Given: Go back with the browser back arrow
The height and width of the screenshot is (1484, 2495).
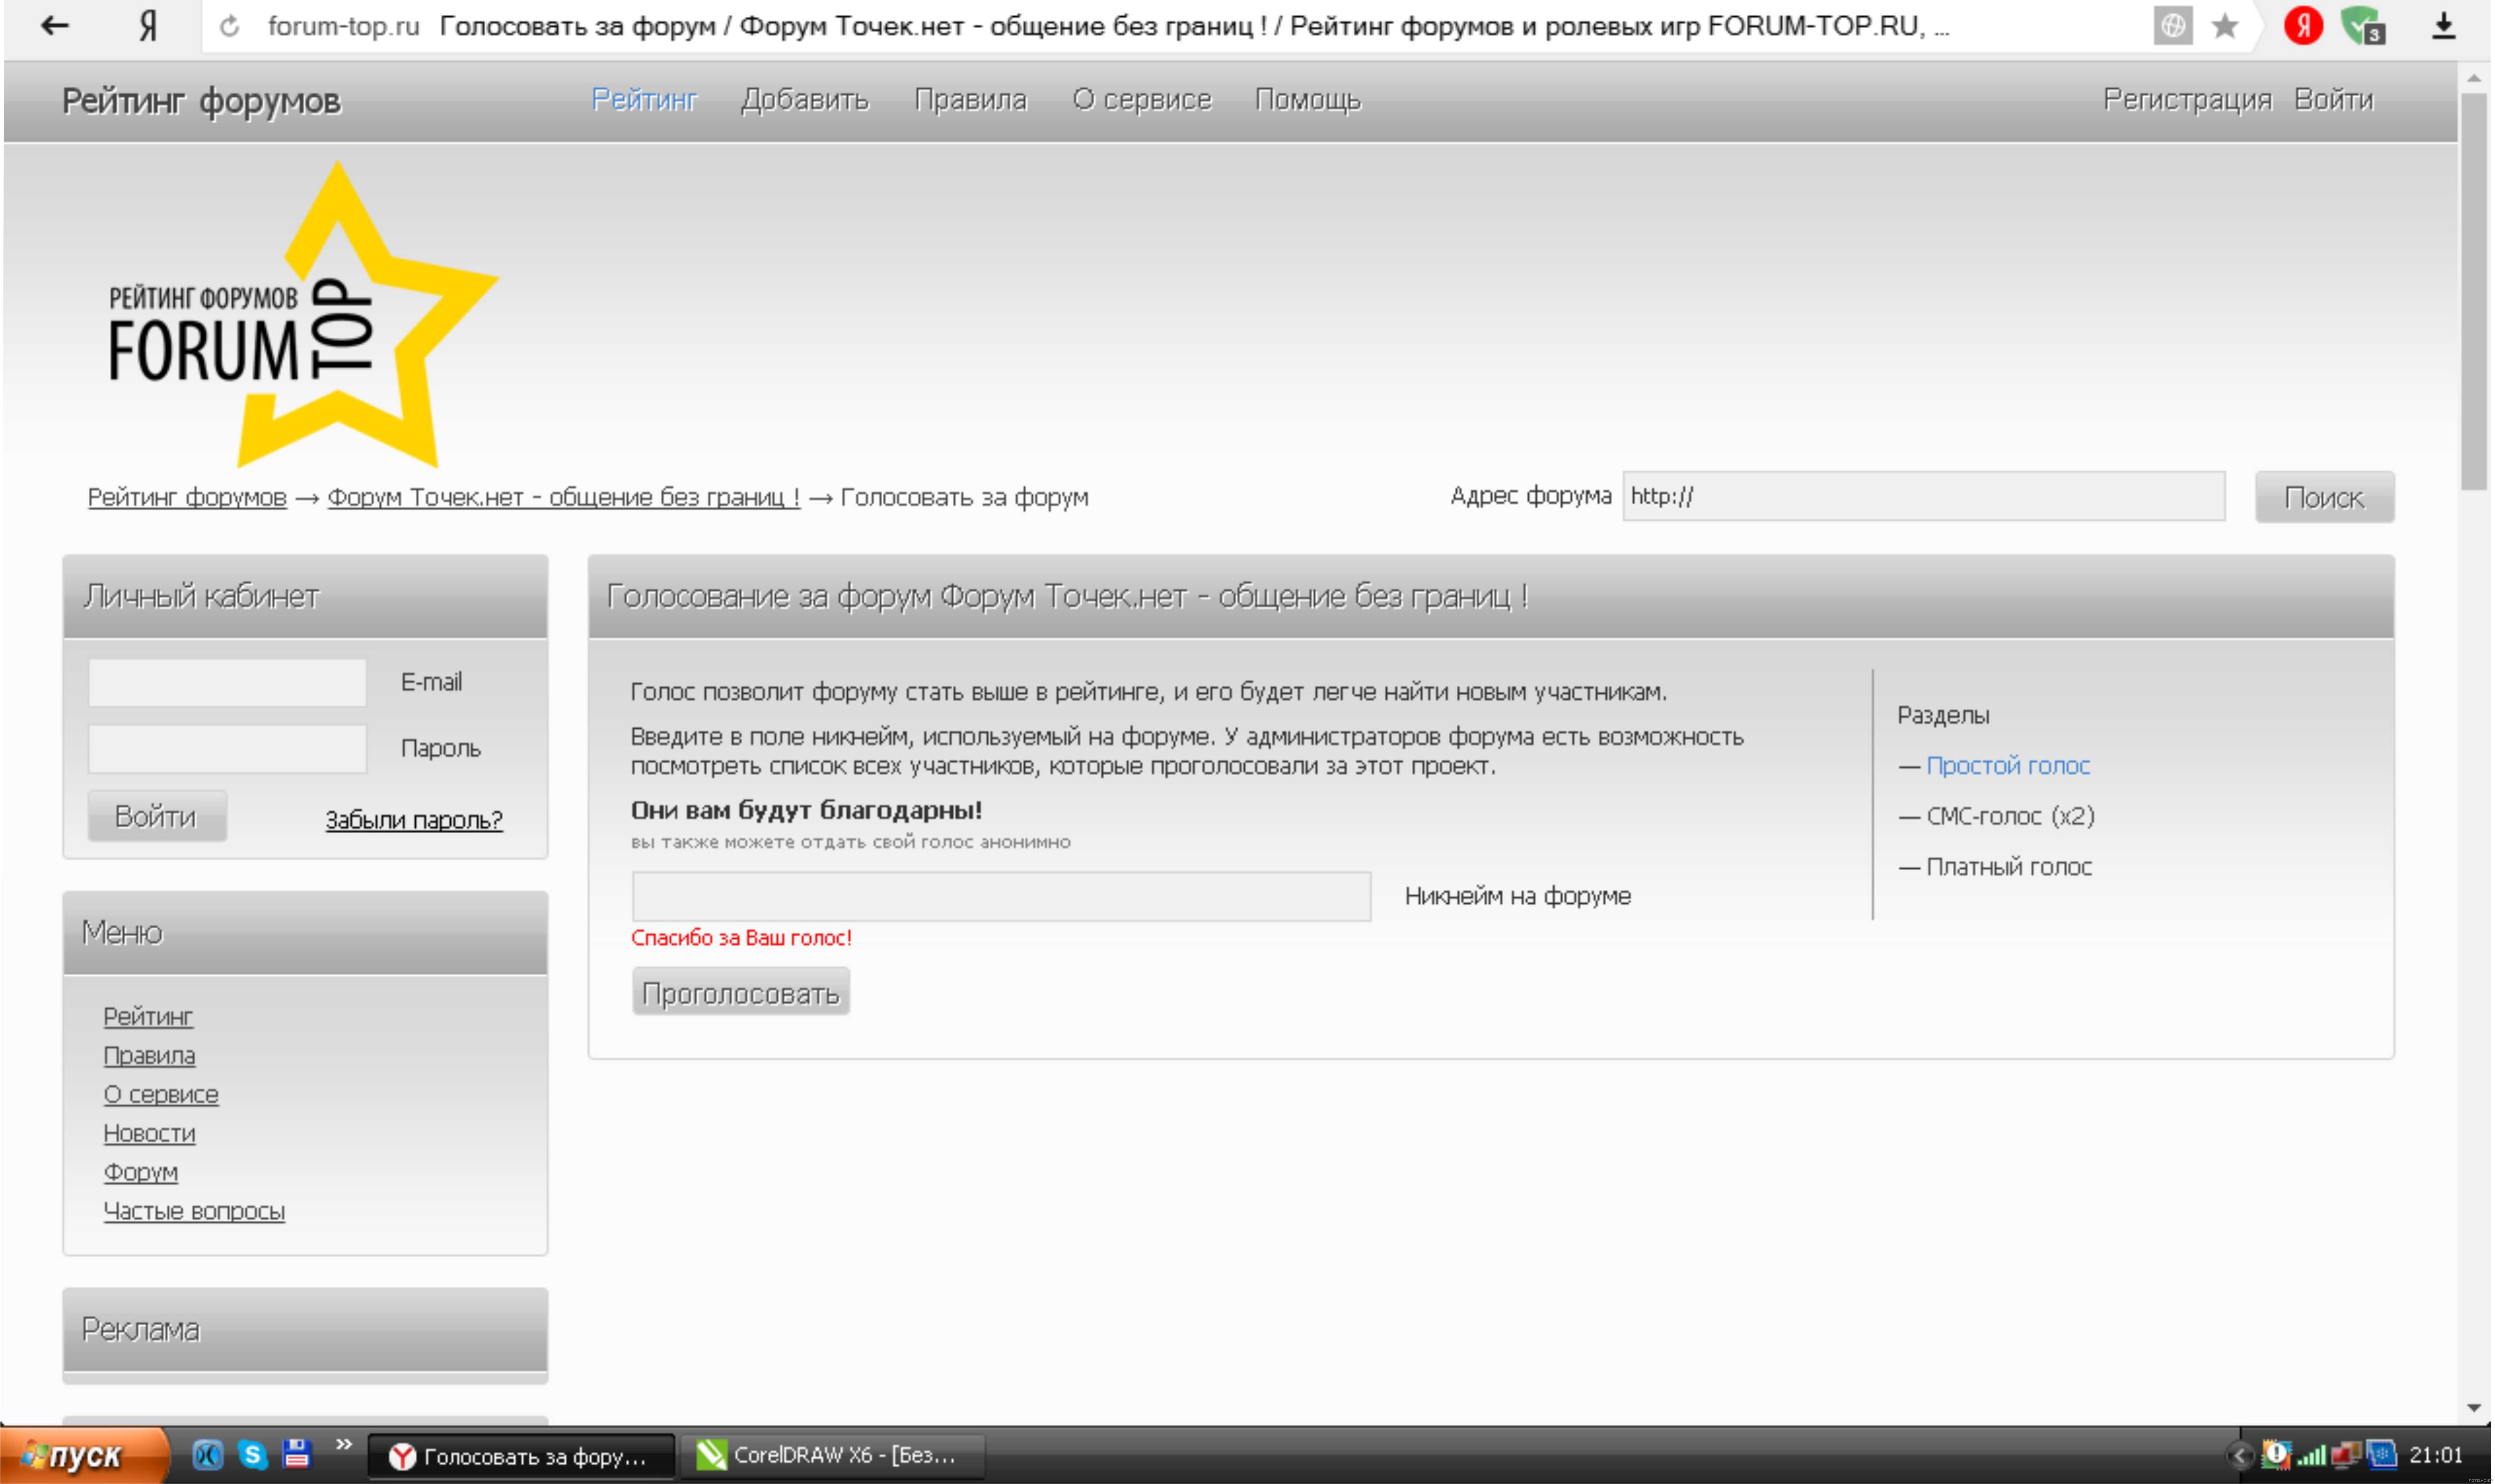Looking at the screenshot, I should click(x=55, y=26).
